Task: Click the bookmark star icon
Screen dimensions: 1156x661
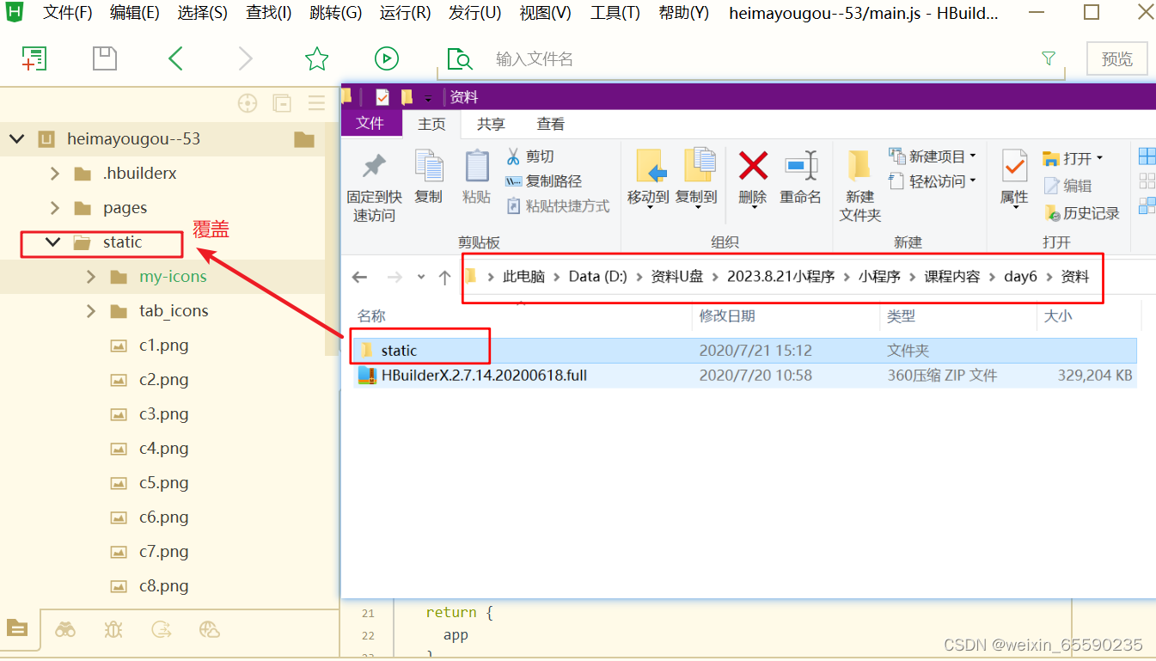Action: (317, 58)
